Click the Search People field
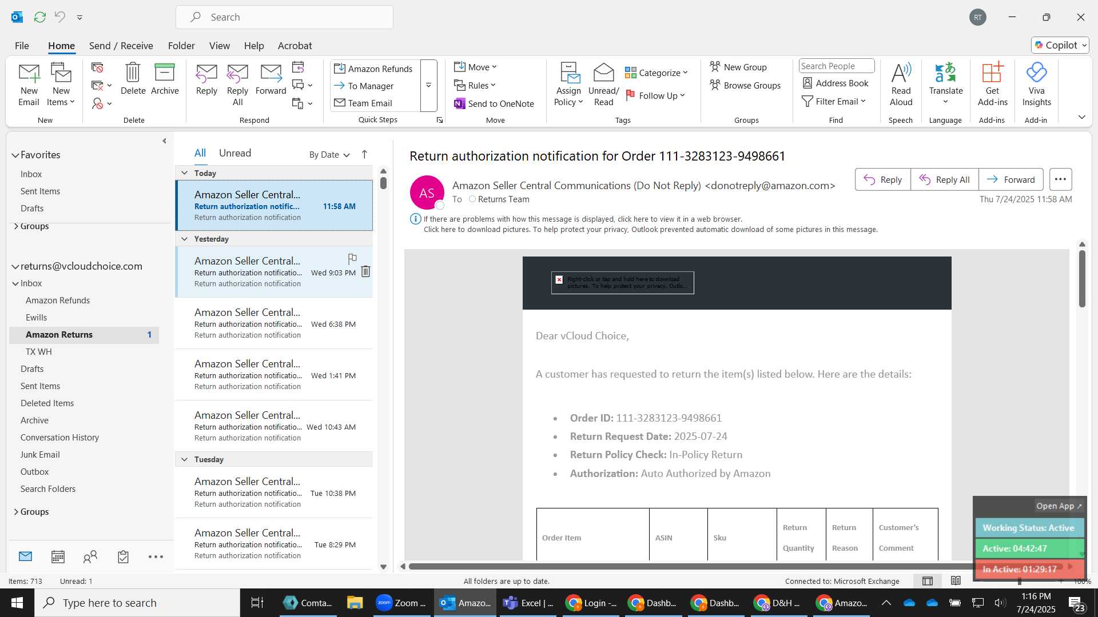Viewport: 1098px width, 617px height. [836, 66]
